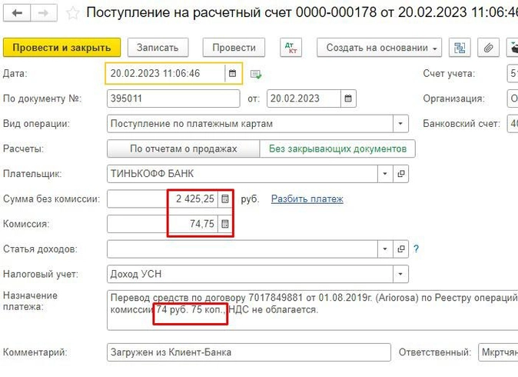Open the paperclip attached files icon
The image size is (518, 377).
point(487,48)
